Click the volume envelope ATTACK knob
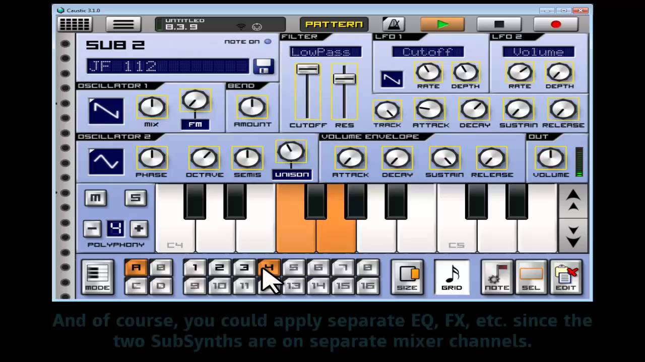Viewport: 645px width, 362px height. pyautogui.click(x=350, y=158)
